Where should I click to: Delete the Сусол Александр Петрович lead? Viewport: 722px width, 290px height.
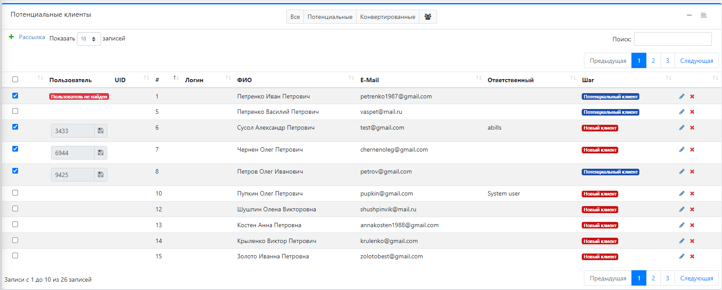(x=692, y=128)
